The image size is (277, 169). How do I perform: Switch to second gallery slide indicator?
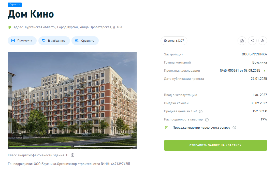[x=105, y=147]
